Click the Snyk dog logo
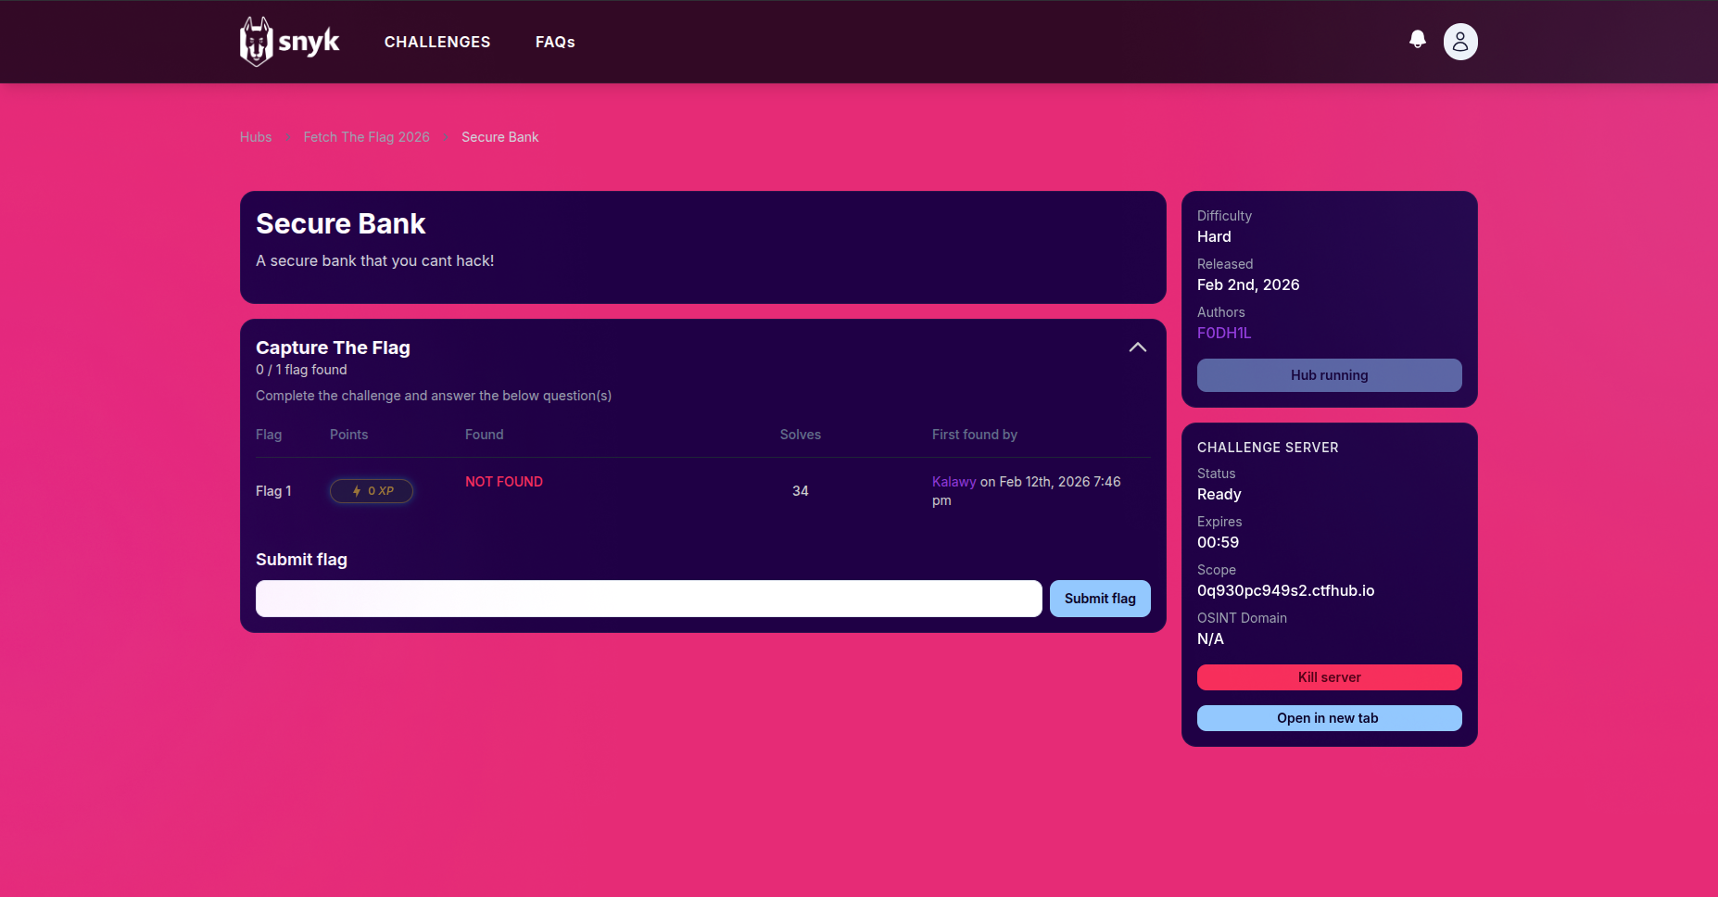The height and width of the screenshot is (897, 1718). (289, 42)
